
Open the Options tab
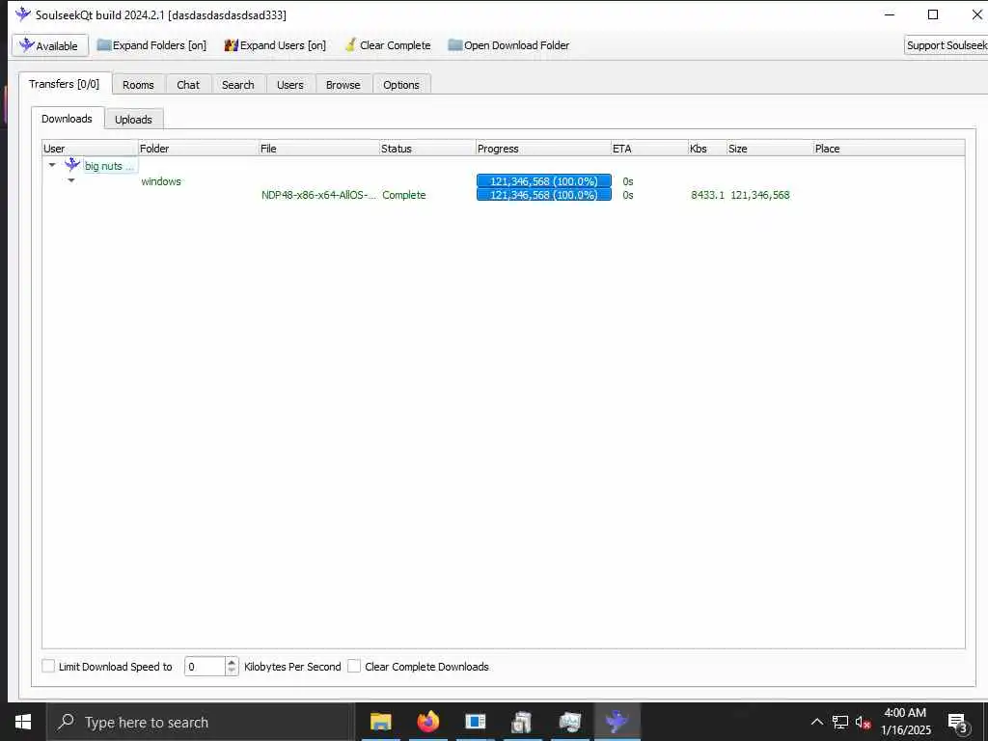click(401, 85)
